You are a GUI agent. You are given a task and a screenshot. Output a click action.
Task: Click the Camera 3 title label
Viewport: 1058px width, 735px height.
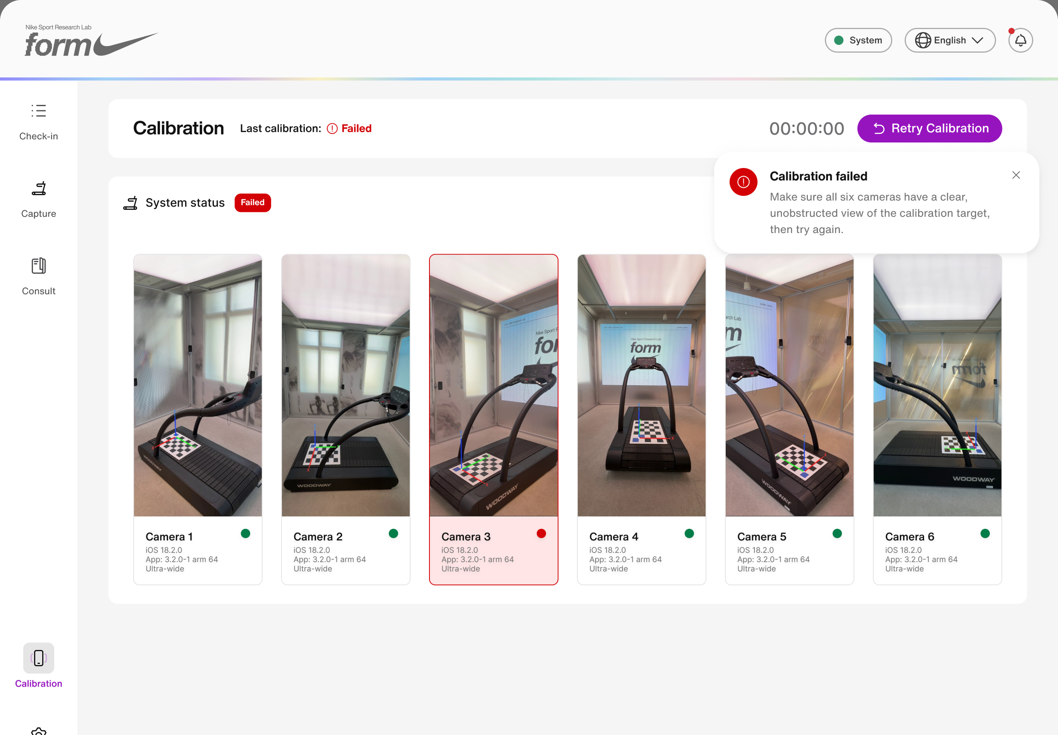pyautogui.click(x=466, y=536)
